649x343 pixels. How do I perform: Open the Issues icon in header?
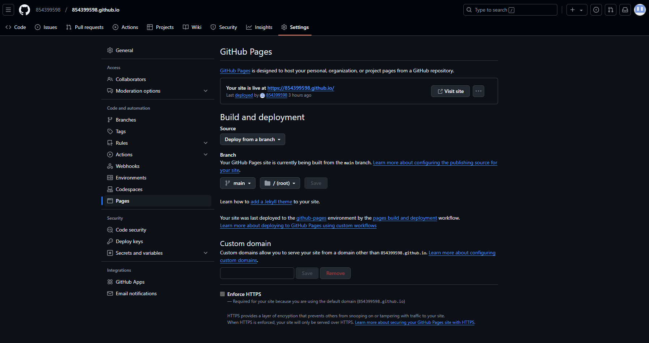pyautogui.click(x=596, y=10)
